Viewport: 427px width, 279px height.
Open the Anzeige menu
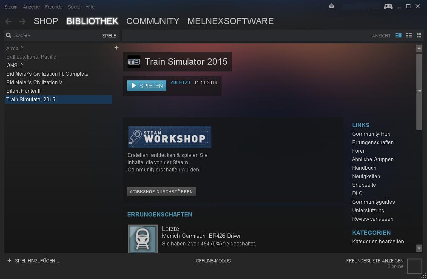point(31,7)
